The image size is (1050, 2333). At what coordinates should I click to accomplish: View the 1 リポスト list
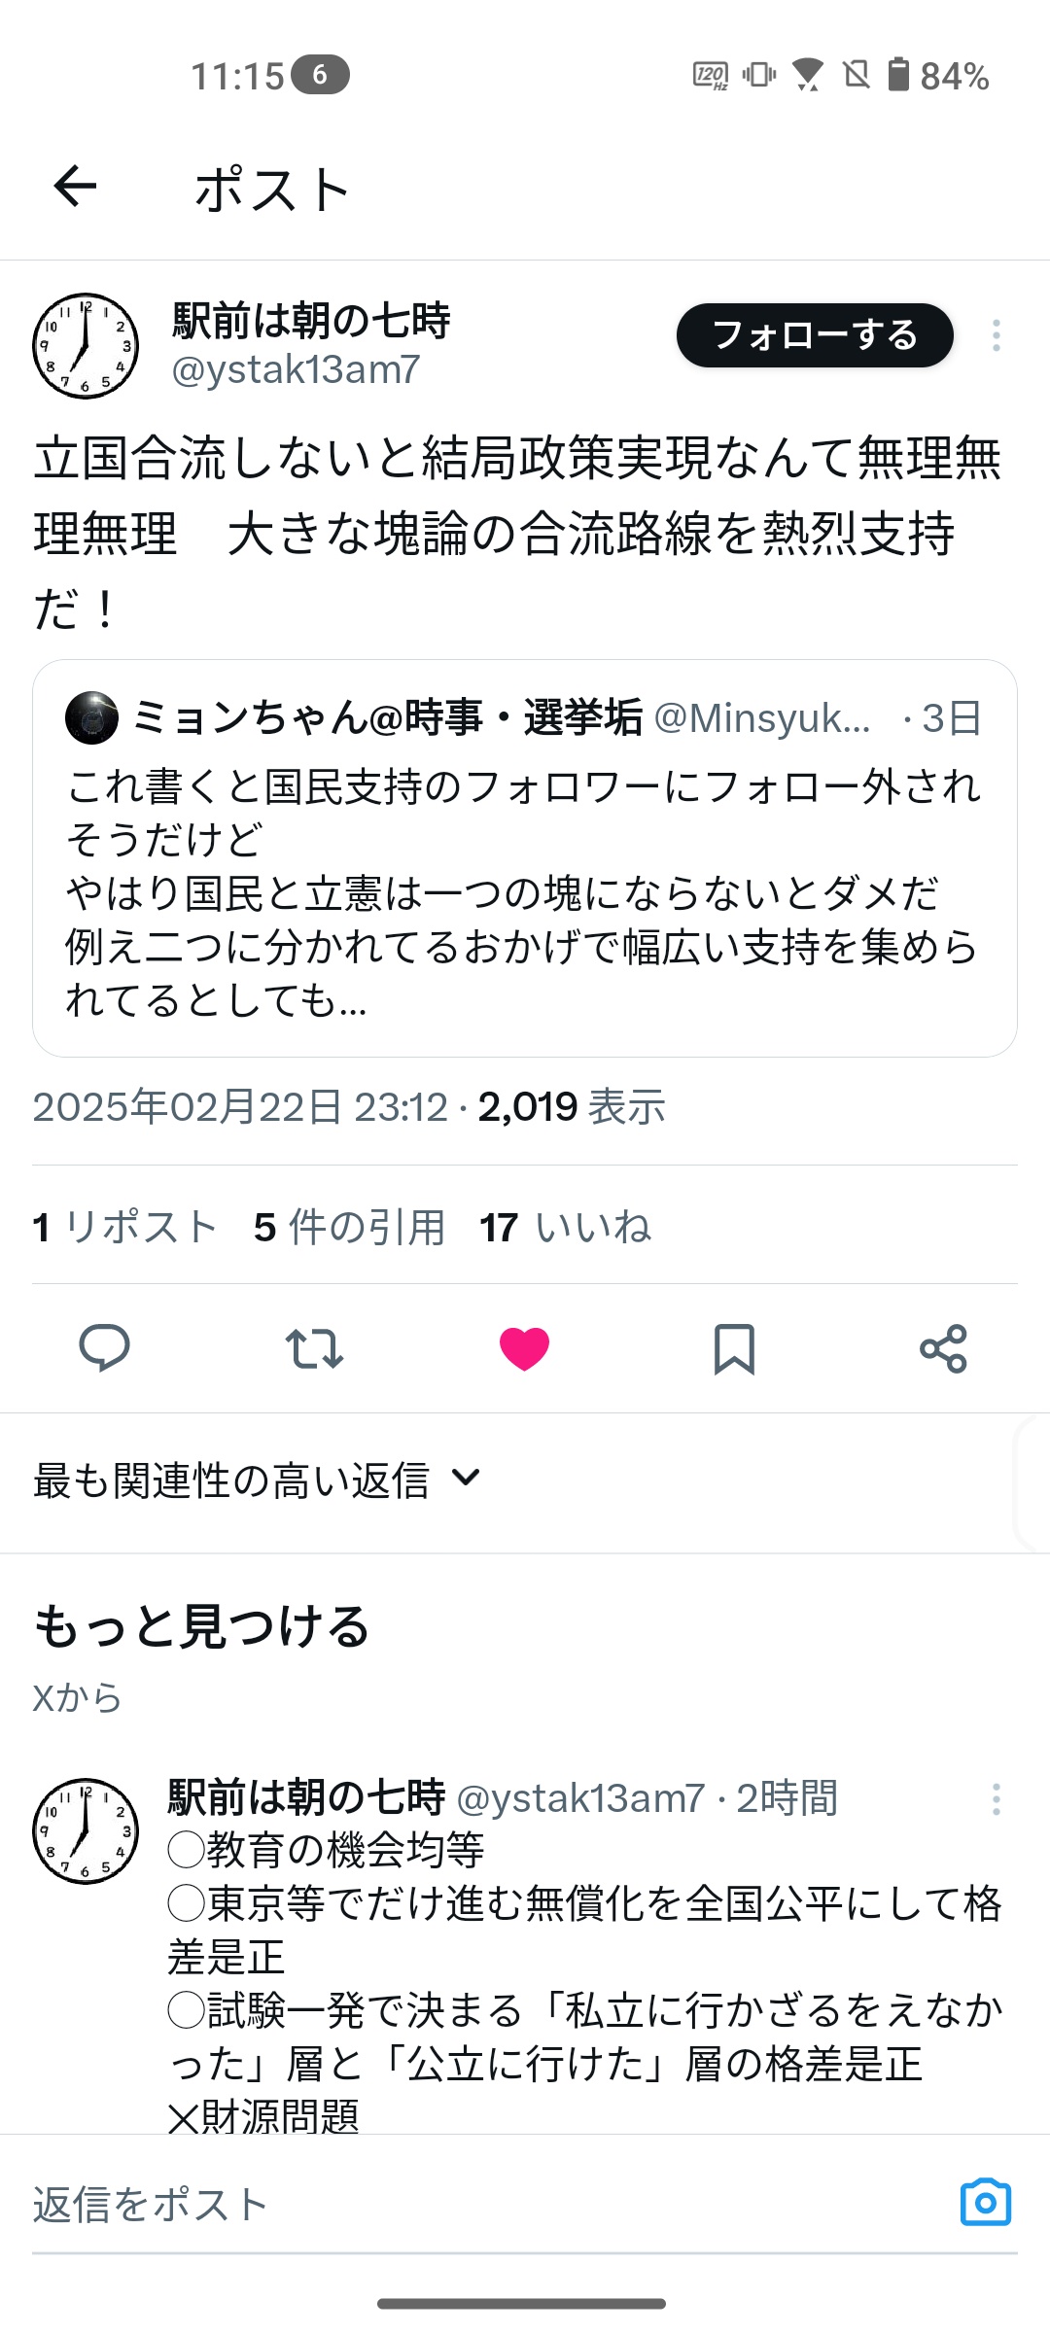point(124,1227)
